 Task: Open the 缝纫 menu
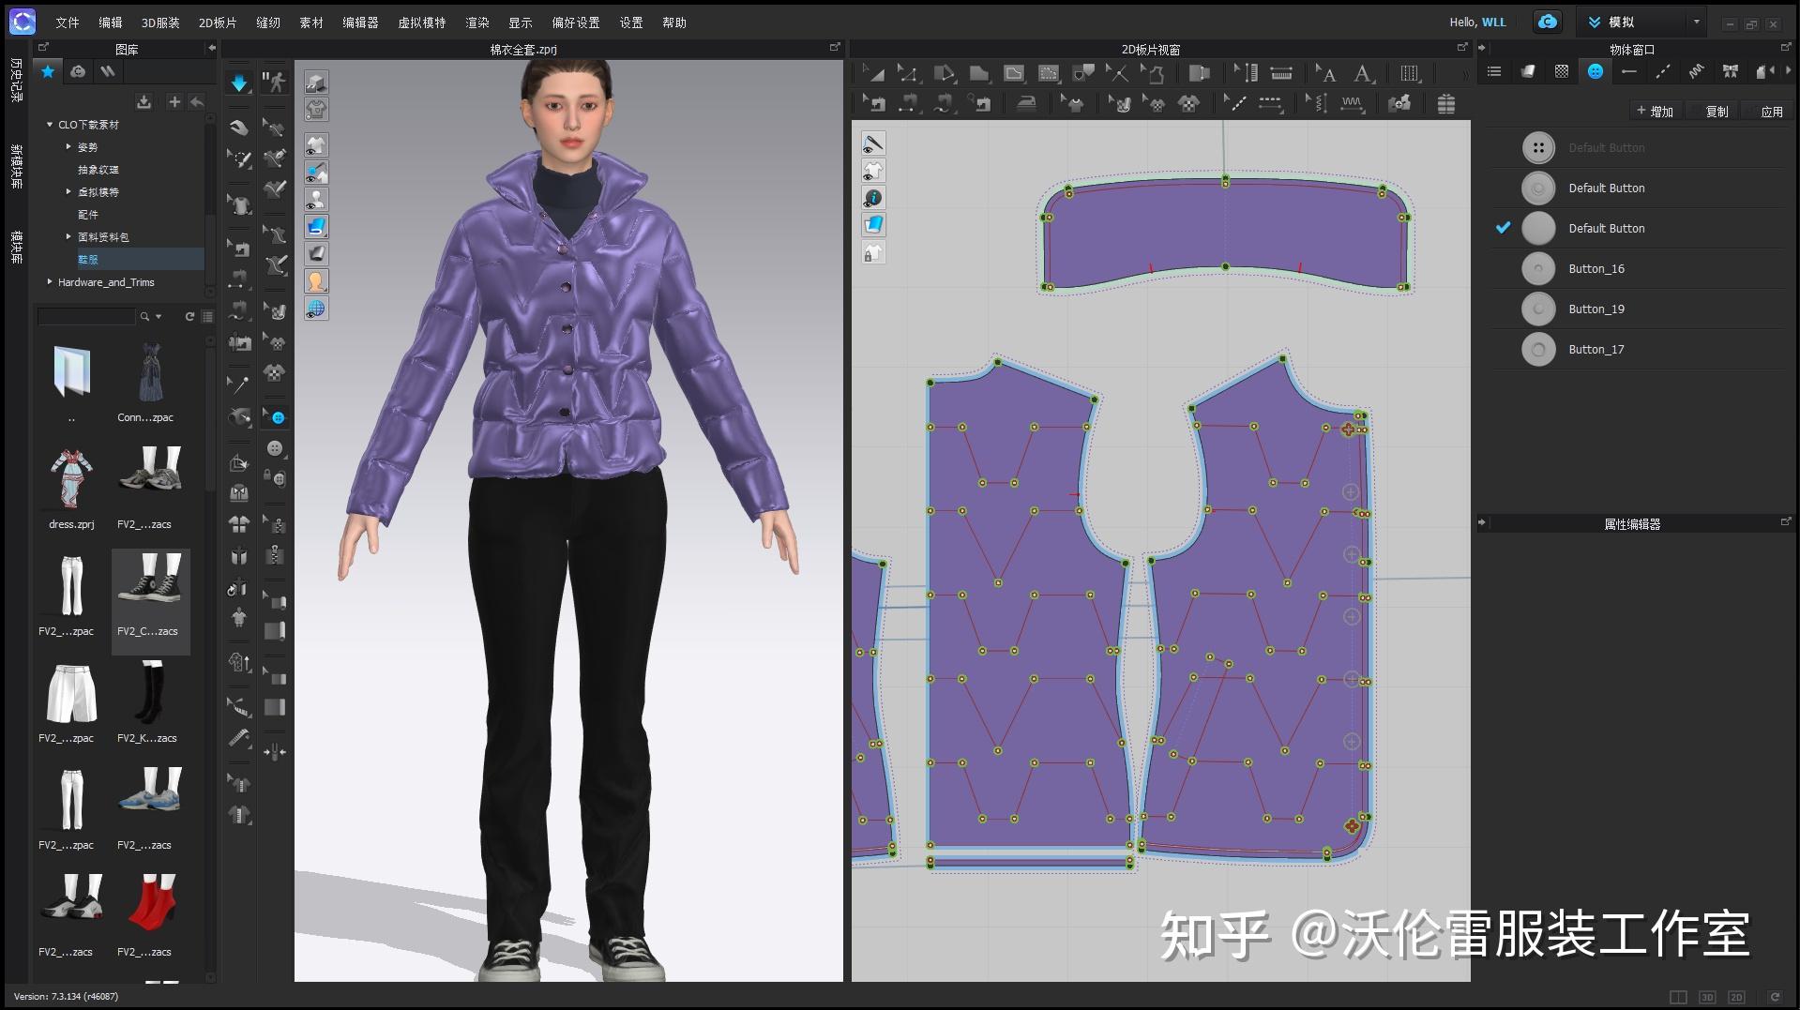point(268,23)
